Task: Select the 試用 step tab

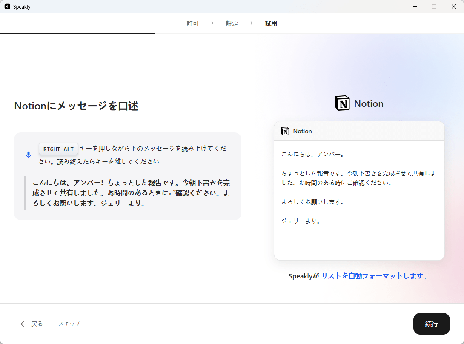Action: pos(271,24)
